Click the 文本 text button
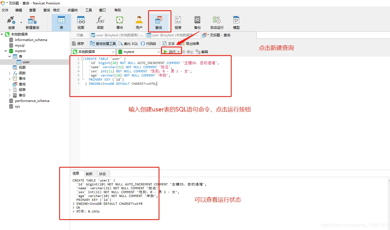 point(169,44)
